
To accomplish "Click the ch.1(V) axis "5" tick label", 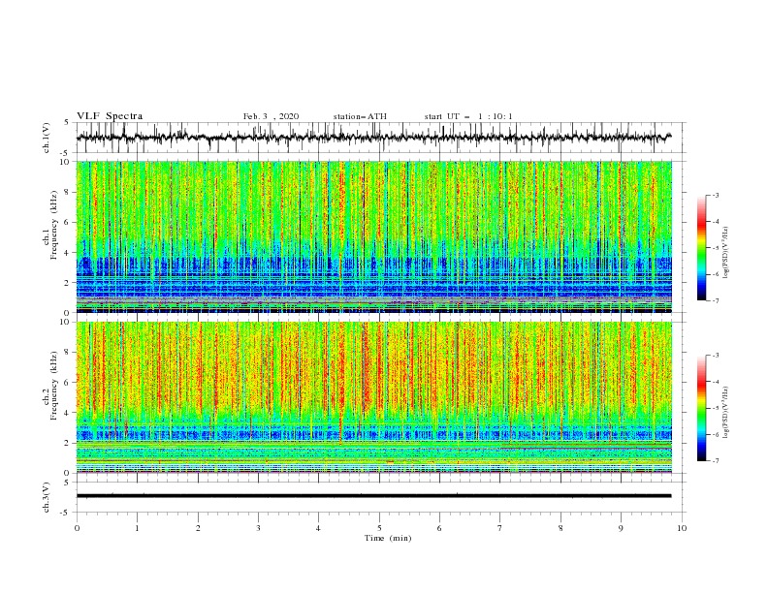I will pos(68,123).
